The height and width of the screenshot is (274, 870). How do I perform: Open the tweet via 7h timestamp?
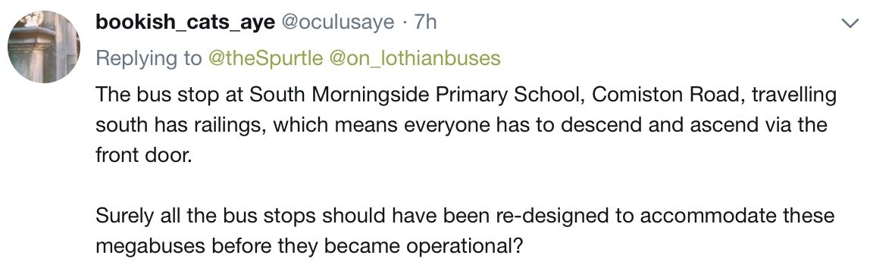coord(426,22)
